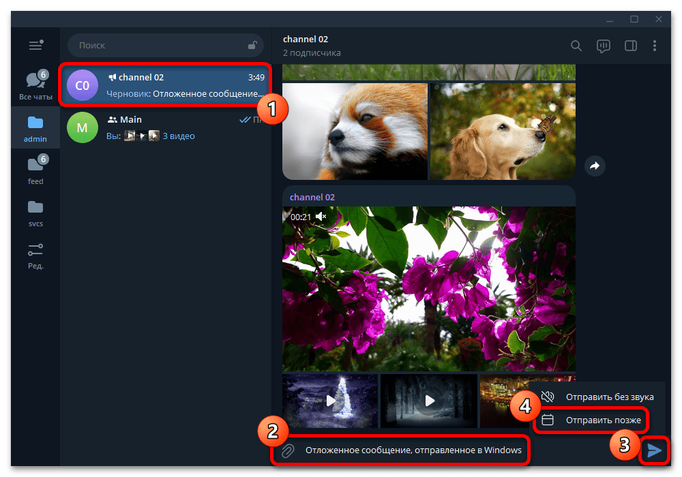This screenshot has width=682, height=477.
Task: Click 'channel 02' sender name above video
Action: [312, 197]
